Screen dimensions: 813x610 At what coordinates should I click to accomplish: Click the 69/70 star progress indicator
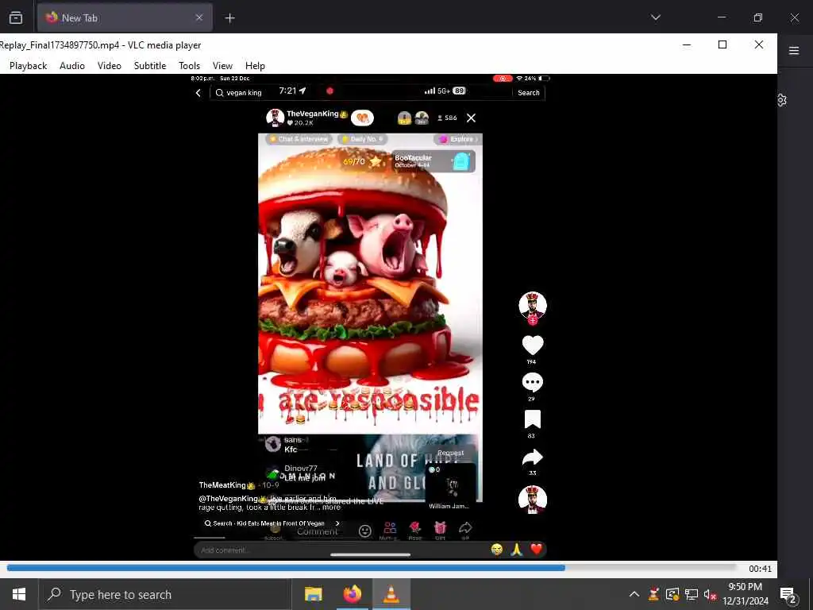click(x=361, y=162)
